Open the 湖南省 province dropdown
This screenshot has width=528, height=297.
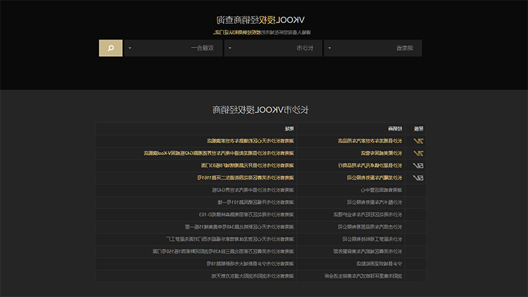click(x=373, y=48)
